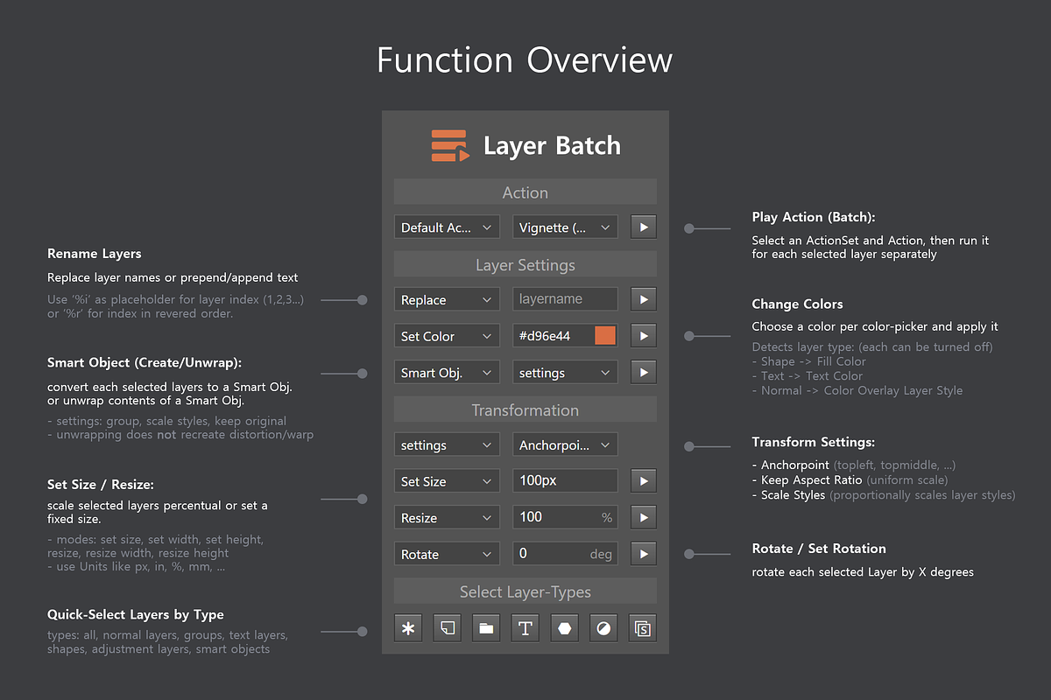Select the adjustment layers icon
Image resolution: width=1051 pixels, height=700 pixels.
tap(603, 627)
